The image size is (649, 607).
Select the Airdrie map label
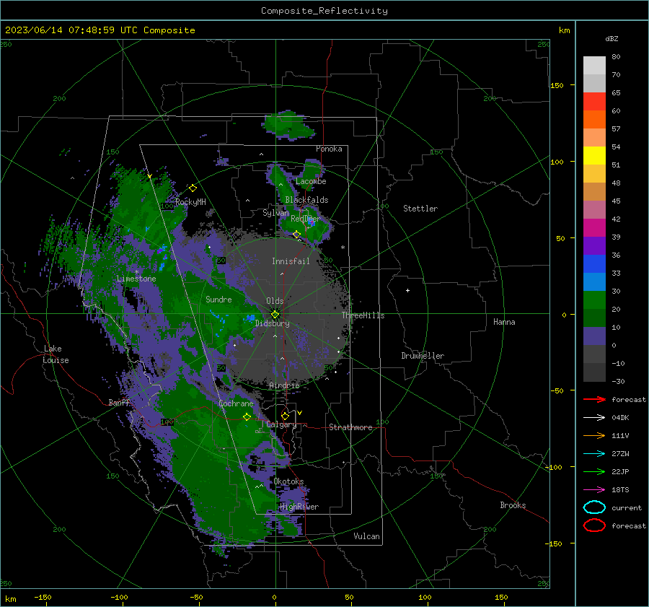coord(284,385)
